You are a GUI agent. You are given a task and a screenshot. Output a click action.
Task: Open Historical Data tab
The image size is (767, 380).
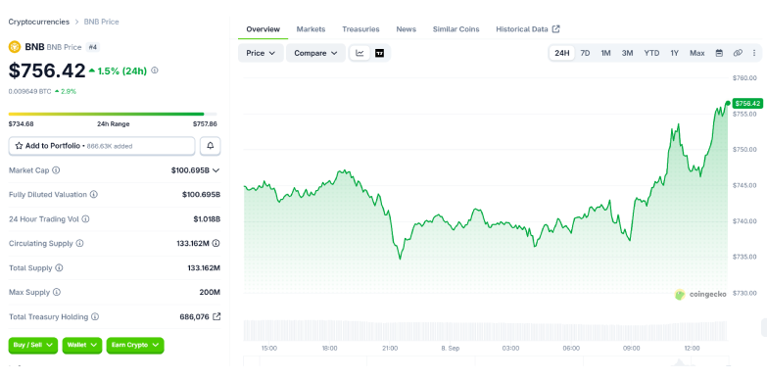[x=528, y=29]
